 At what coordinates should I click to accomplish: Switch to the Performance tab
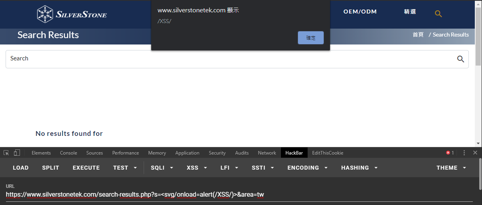(126, 153)
